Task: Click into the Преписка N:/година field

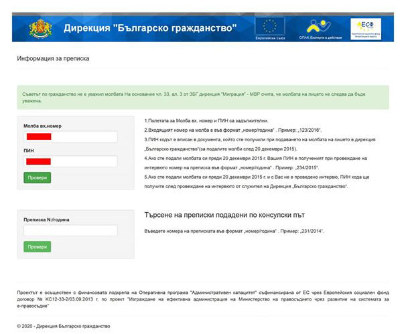Action: click(x=70, y=230)
